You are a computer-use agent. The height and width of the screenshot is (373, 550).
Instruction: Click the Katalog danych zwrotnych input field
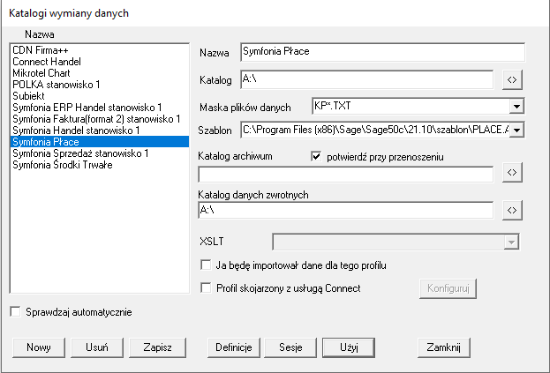pyautogui.click(x=346, y=210)
